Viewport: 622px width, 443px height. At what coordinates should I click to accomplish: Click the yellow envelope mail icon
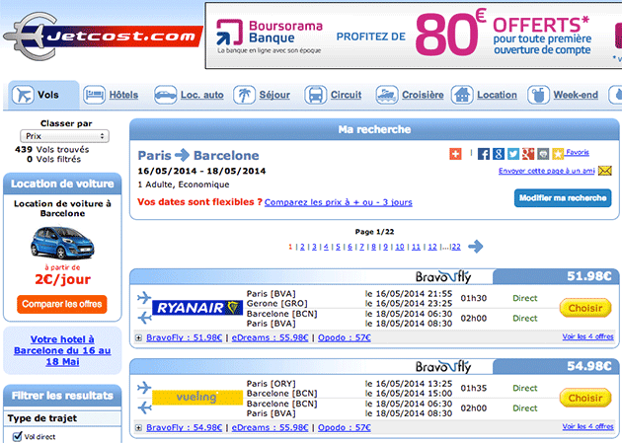[605, 171]
